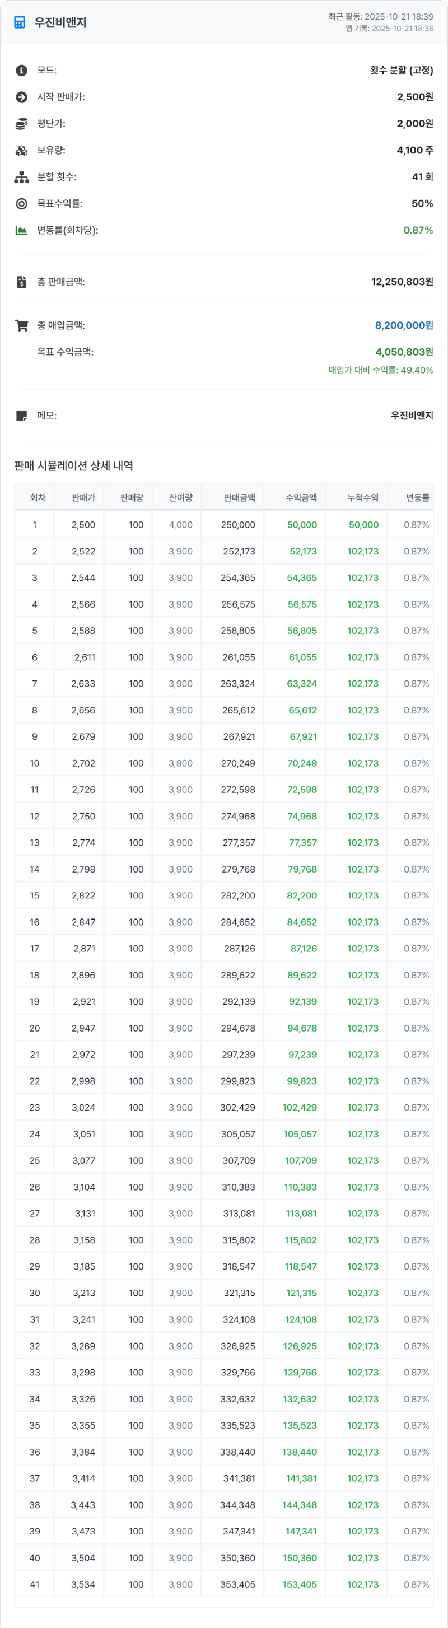Click the hierarchy icon beside 분할 횟수
Viewport: 448px width, 1628px height.
[x=21, y=177]
